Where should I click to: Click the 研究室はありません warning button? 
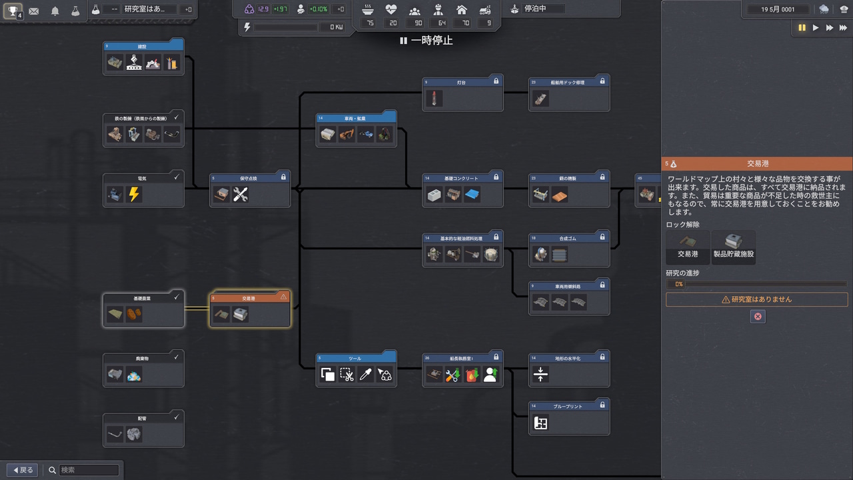point(757,300)
